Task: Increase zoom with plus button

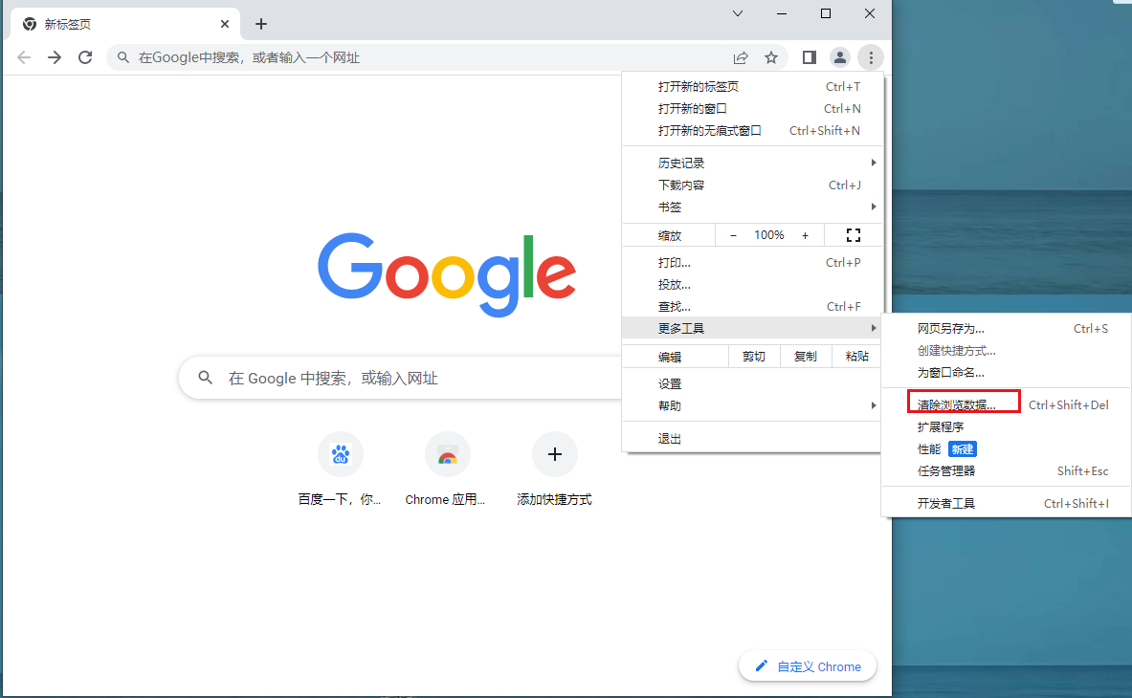Action: pos(805,235)
